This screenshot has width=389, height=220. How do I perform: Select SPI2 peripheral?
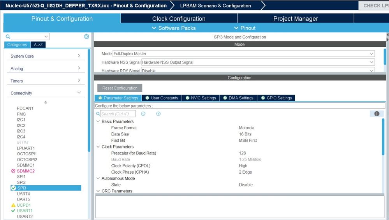(x=21, y=182)
